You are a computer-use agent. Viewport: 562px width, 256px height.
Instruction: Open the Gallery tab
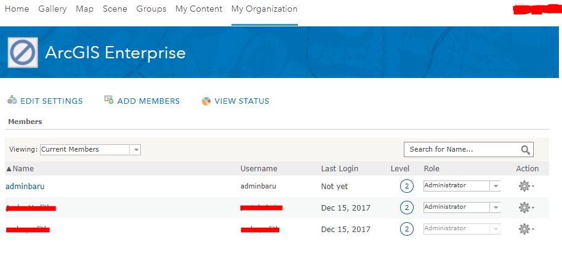click(52, 9)
